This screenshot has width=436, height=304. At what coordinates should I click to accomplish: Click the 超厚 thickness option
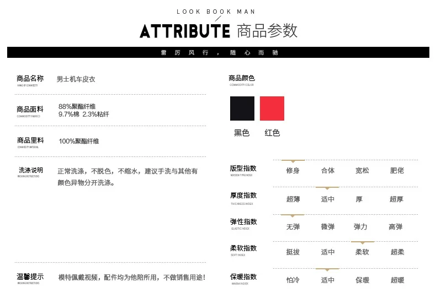coord(396,199)
